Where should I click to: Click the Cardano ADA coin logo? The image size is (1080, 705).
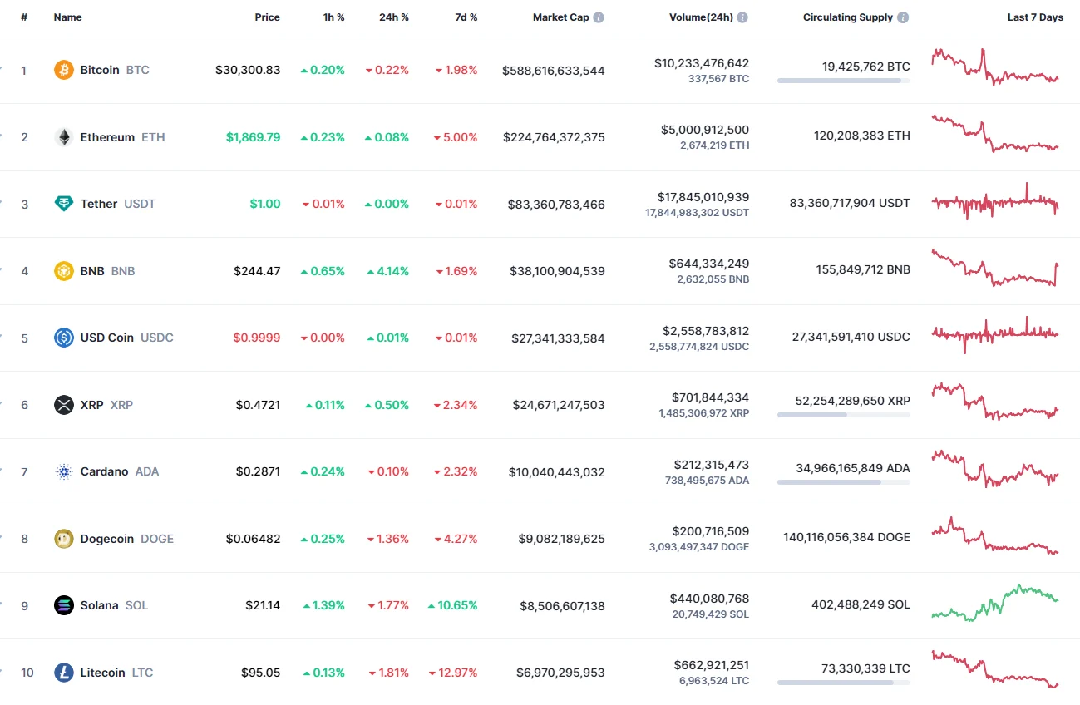click(62, 471)
